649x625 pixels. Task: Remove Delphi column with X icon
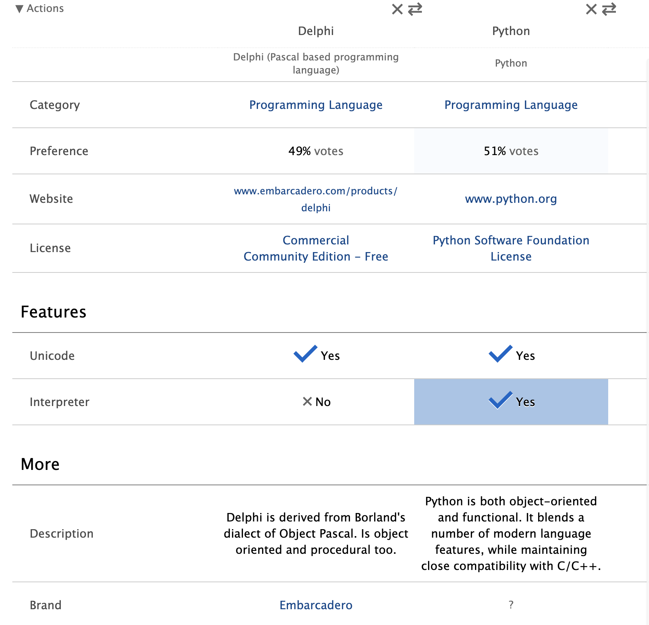(397, 9)
